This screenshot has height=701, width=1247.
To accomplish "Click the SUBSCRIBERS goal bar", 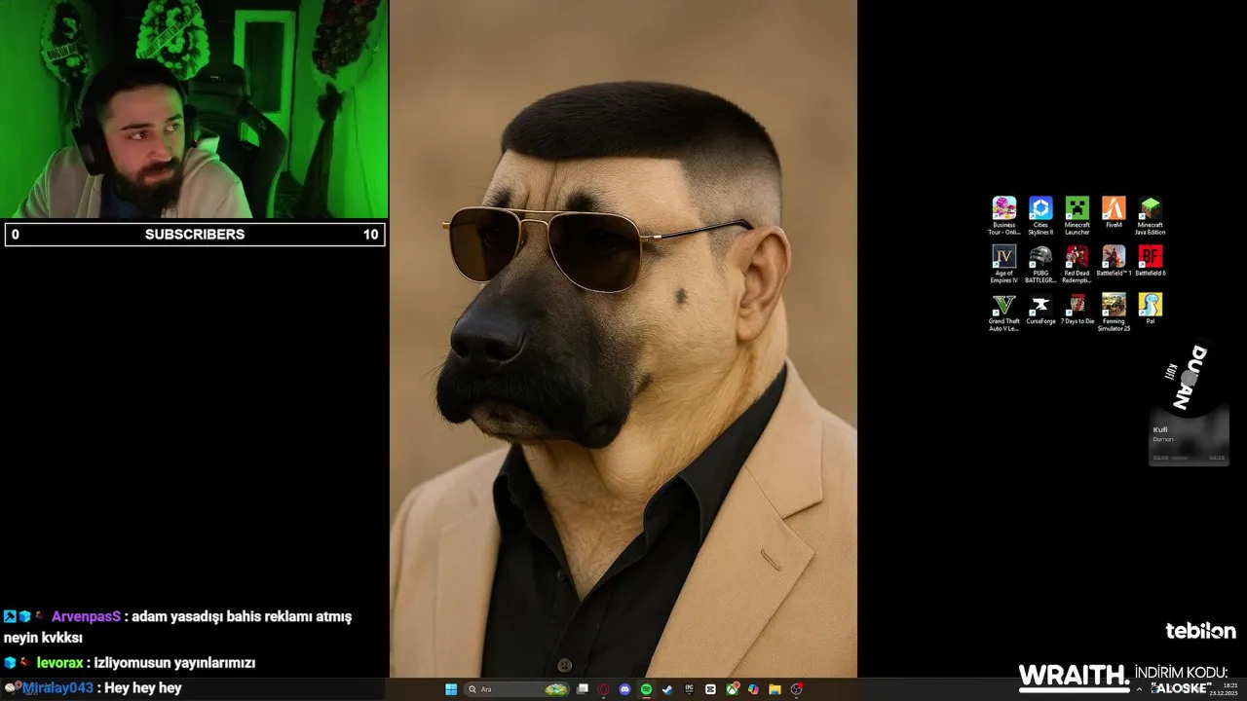I will tap(195, 235).
